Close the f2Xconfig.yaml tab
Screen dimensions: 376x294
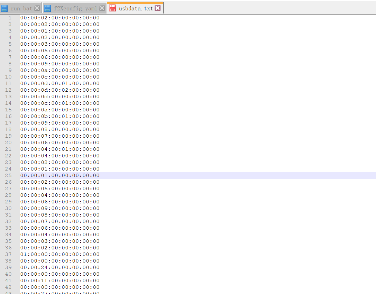102,8
